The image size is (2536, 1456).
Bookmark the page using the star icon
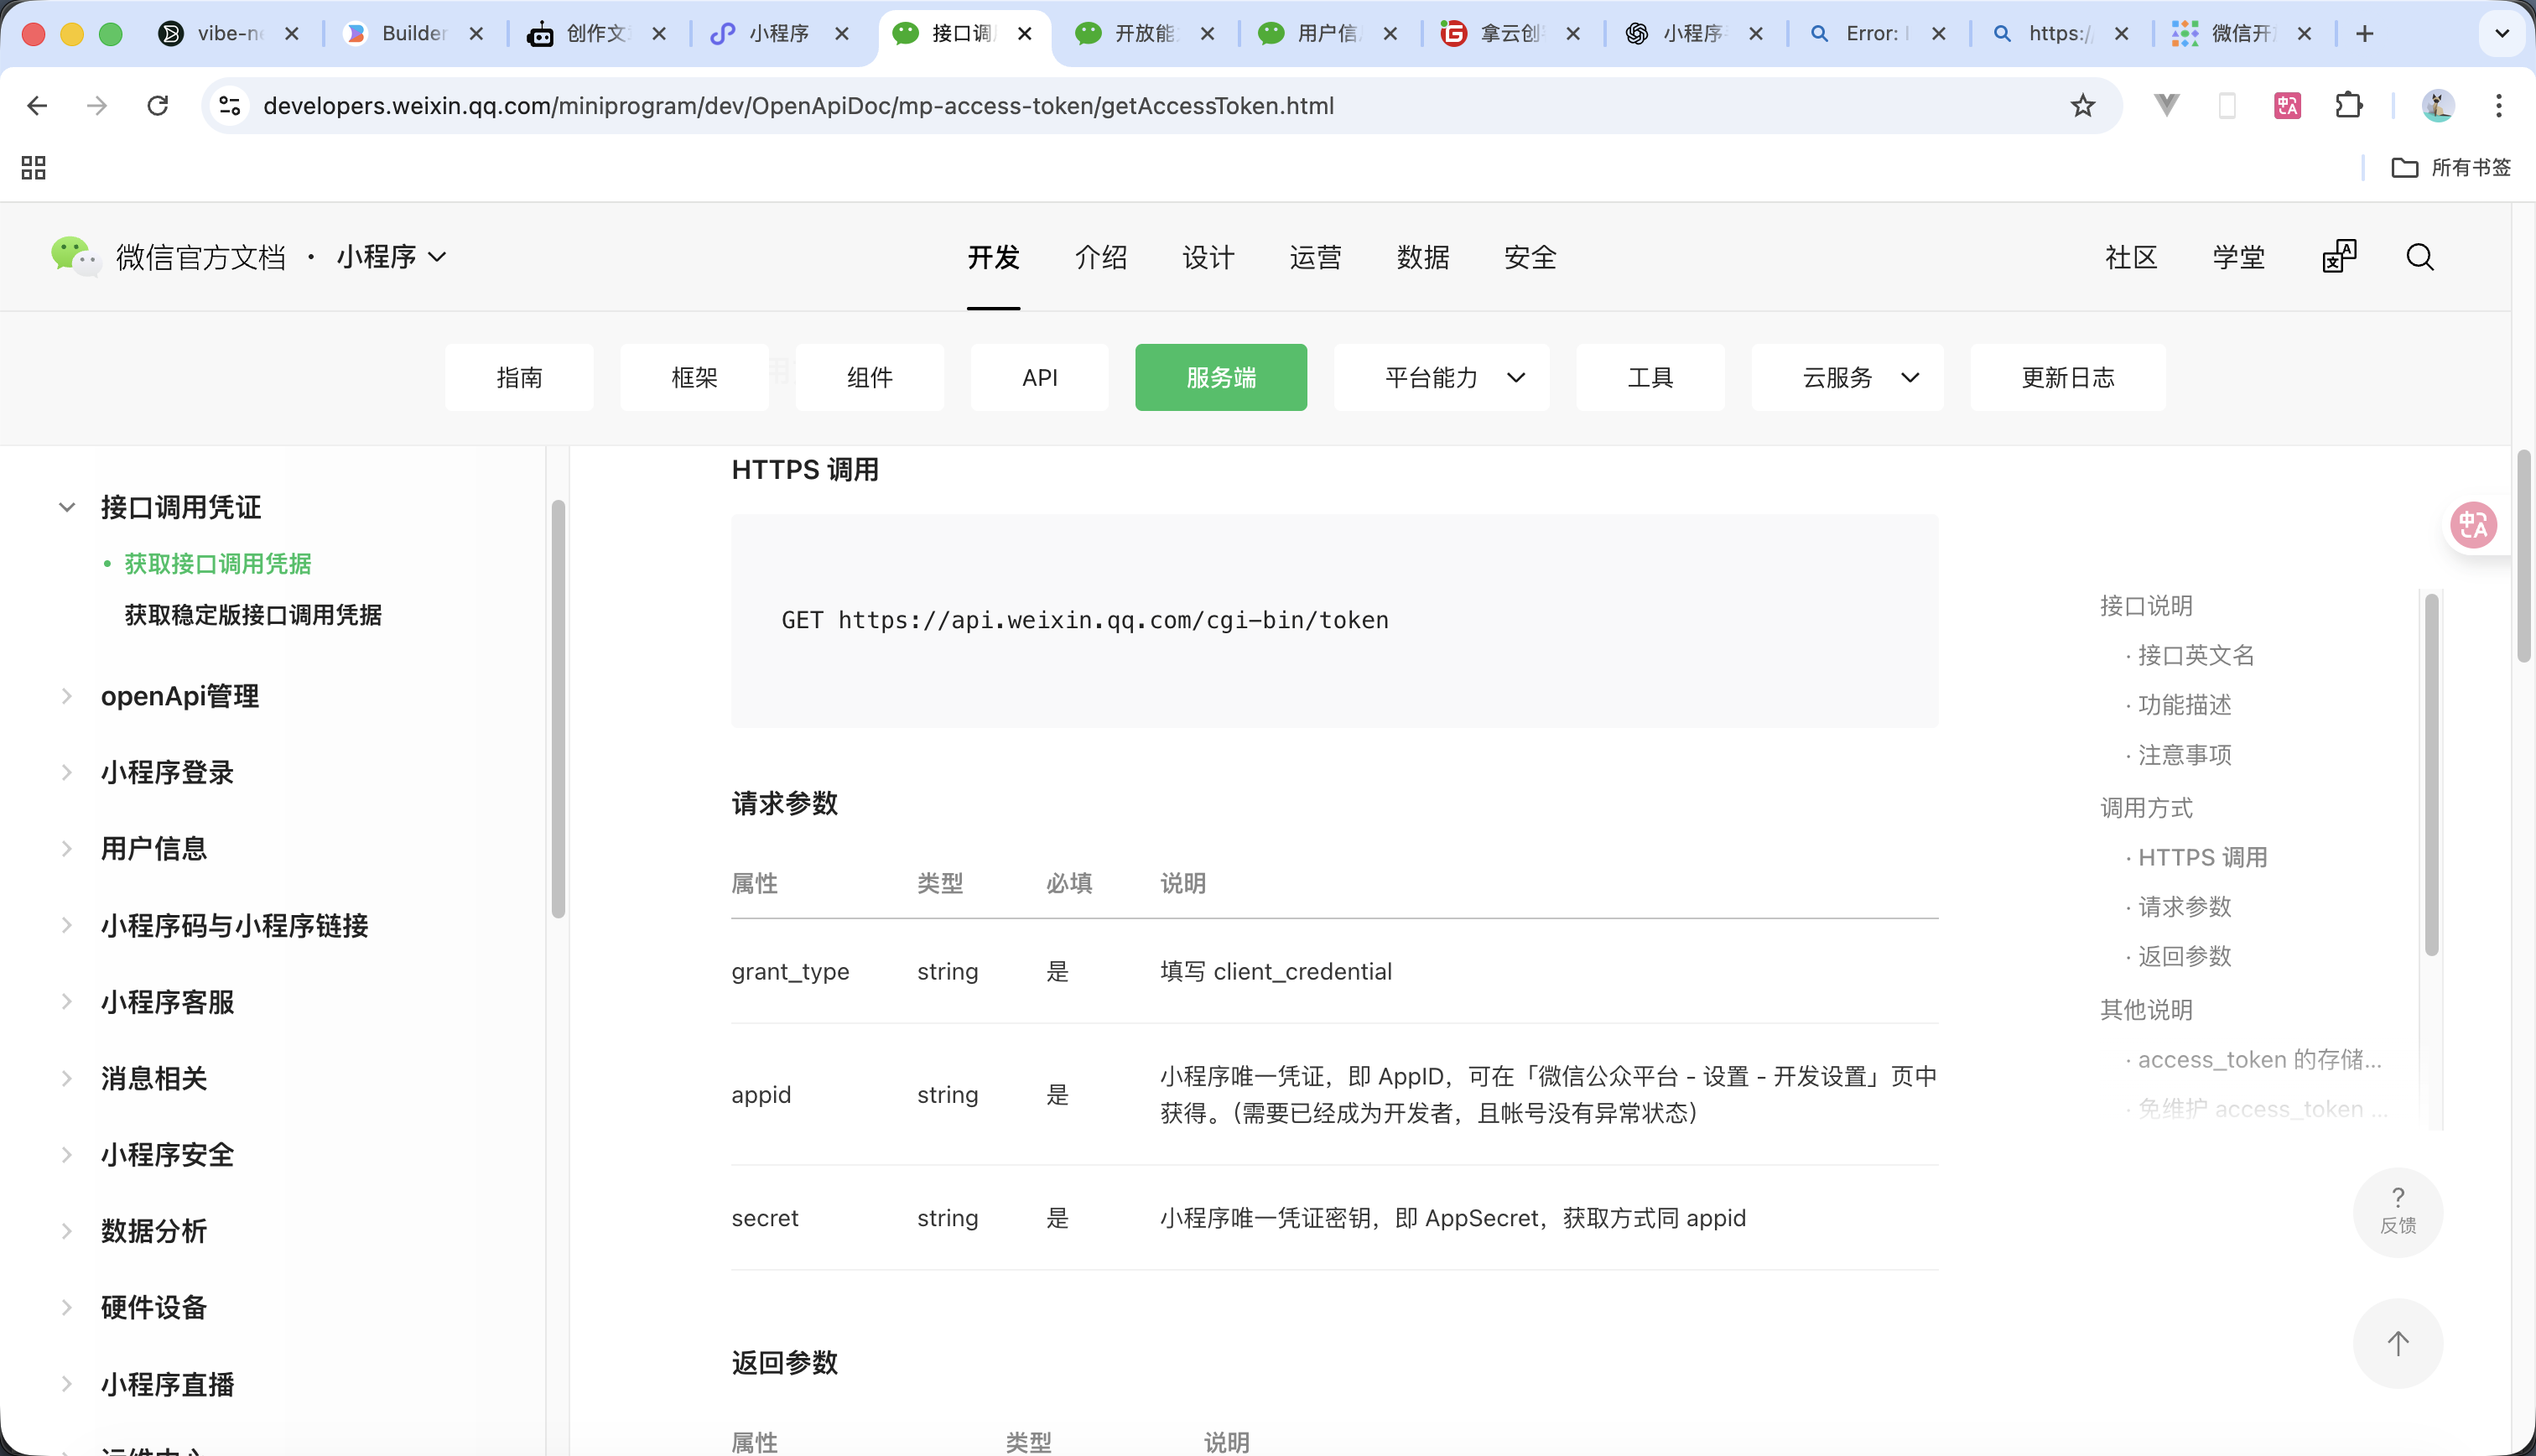click(x=2081, y=105)
